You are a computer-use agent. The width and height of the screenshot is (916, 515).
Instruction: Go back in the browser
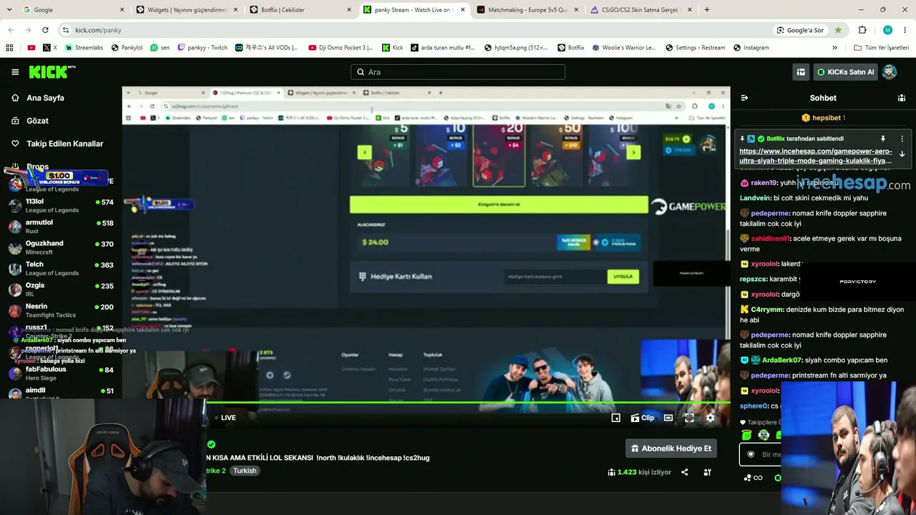[11, 30]
